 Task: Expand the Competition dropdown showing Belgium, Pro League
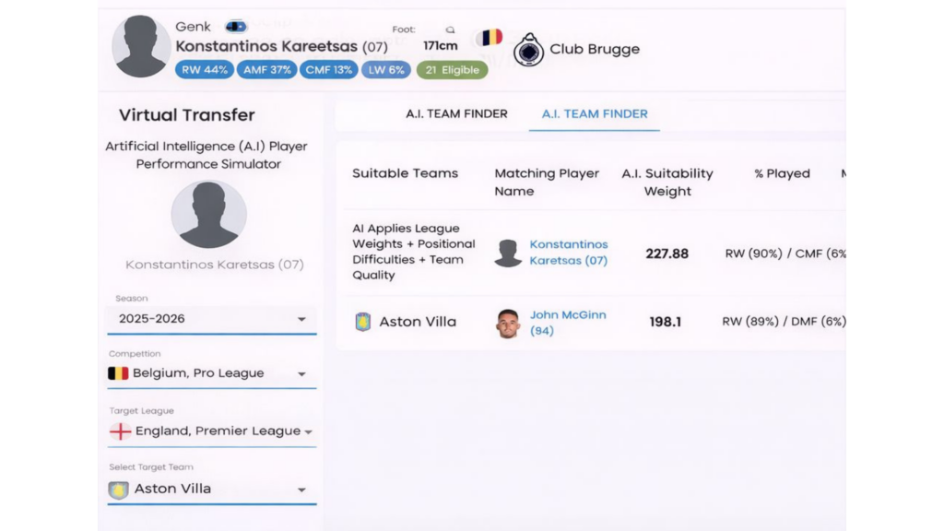212,373
